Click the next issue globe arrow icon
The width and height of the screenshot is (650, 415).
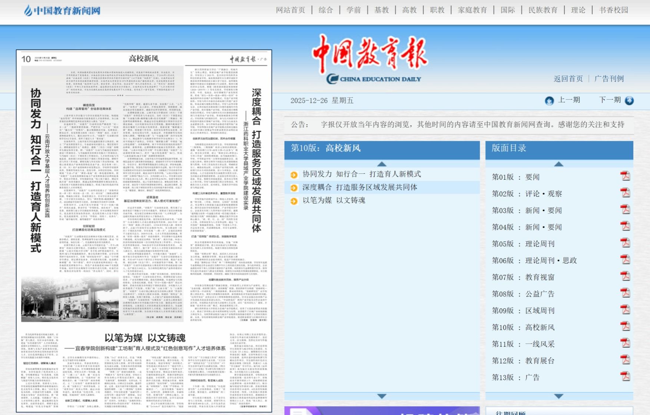click(x=629, y=100)
